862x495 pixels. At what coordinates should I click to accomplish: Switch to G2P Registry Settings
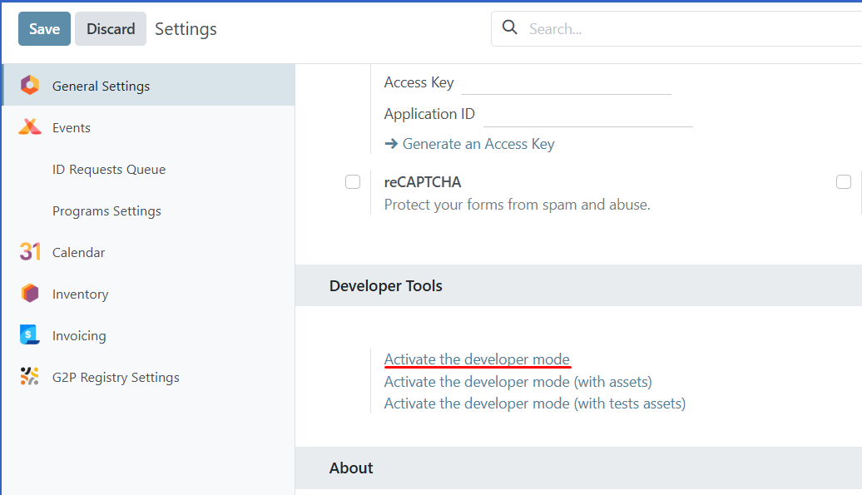(x=116, y=376)
